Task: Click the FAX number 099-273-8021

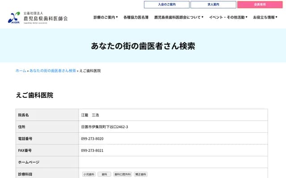Action: 92,150
